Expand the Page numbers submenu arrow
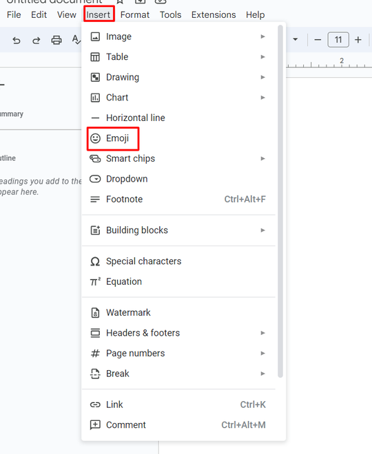 [262, 354]
